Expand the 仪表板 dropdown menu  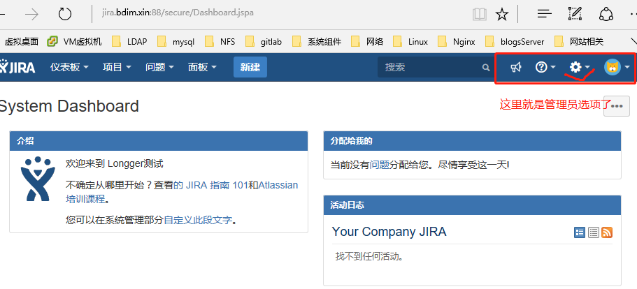69,67
